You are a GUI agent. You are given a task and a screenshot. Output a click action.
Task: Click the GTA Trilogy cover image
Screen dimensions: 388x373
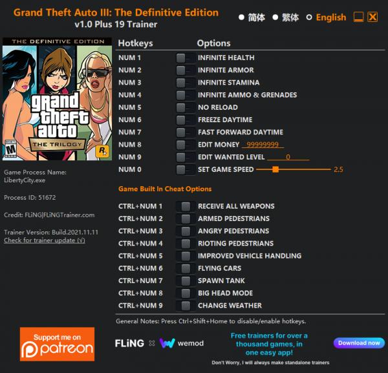57,99
